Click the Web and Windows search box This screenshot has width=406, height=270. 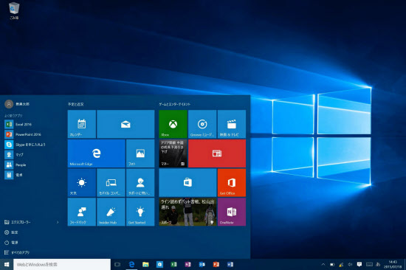(x=62, y=264)
